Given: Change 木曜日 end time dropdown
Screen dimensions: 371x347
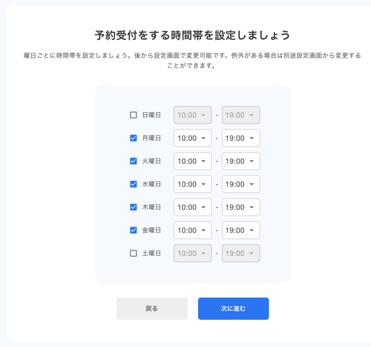Looking at the screenshot, I should [x=241, y=207].
